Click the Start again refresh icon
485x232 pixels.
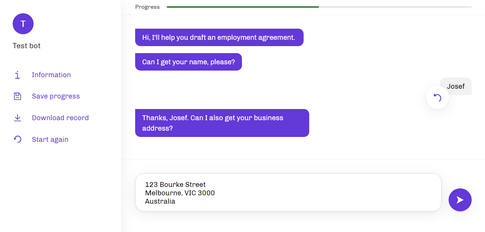[x=18, y=139]
